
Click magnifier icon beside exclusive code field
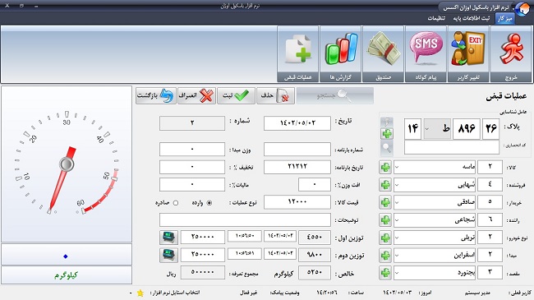pos(387,148)
